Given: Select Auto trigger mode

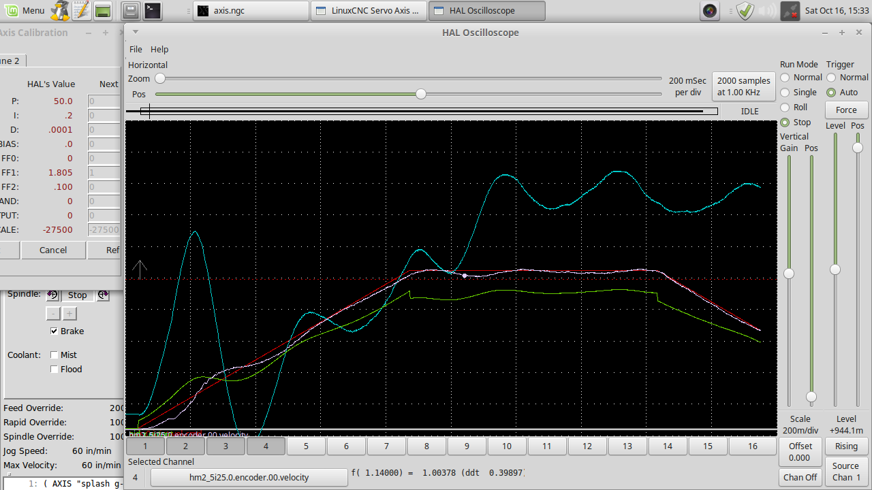Looking at the screenshot, I should (831, 93).
